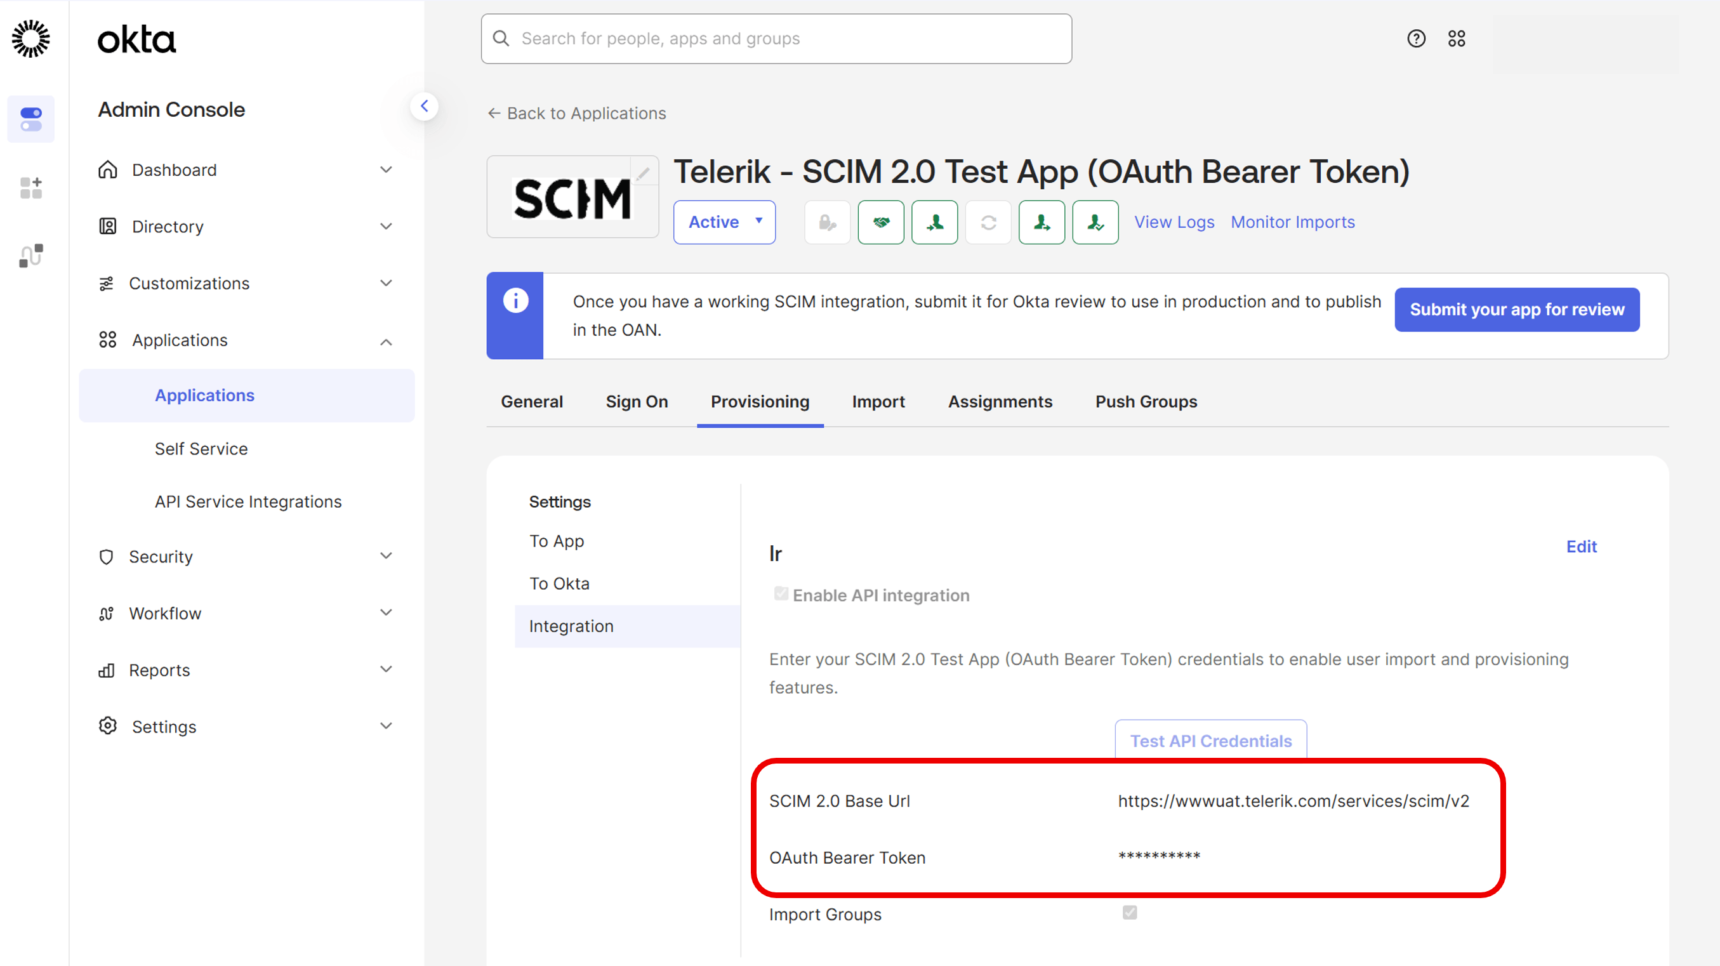Select the Provisioning tab

(760, 401)
